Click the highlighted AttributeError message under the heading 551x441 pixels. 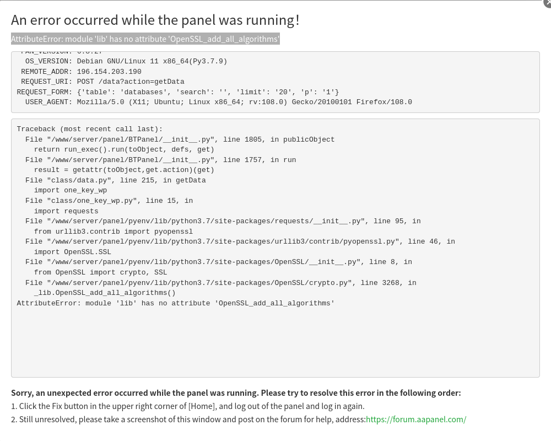coord(145,39)
